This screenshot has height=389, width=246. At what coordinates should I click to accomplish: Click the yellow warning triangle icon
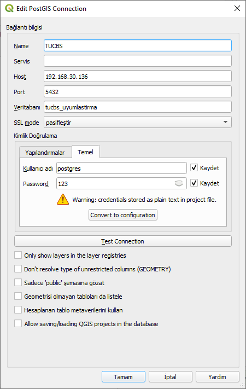tap(63, 200)
